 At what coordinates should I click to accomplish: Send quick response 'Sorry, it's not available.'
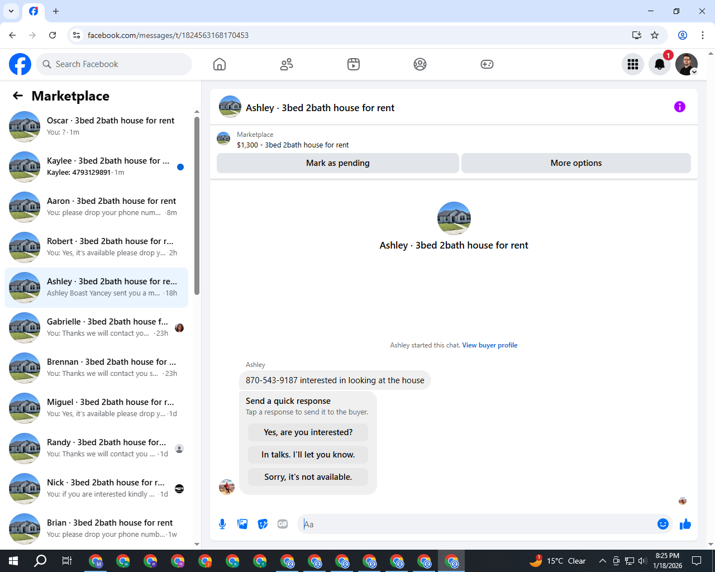(308, 477)
